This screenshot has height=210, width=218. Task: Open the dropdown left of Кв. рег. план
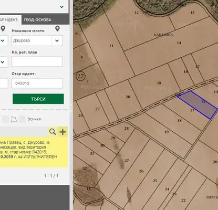[3, 62]
